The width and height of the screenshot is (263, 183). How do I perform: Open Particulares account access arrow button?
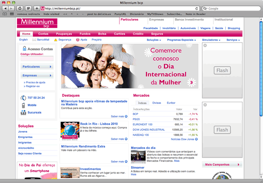[37, 67]
